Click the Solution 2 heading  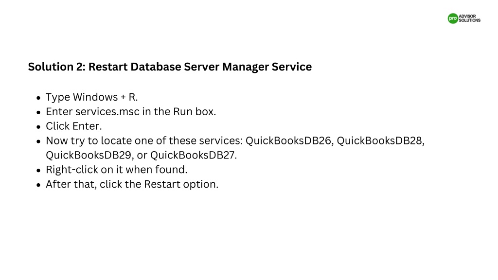pos(170,67)
